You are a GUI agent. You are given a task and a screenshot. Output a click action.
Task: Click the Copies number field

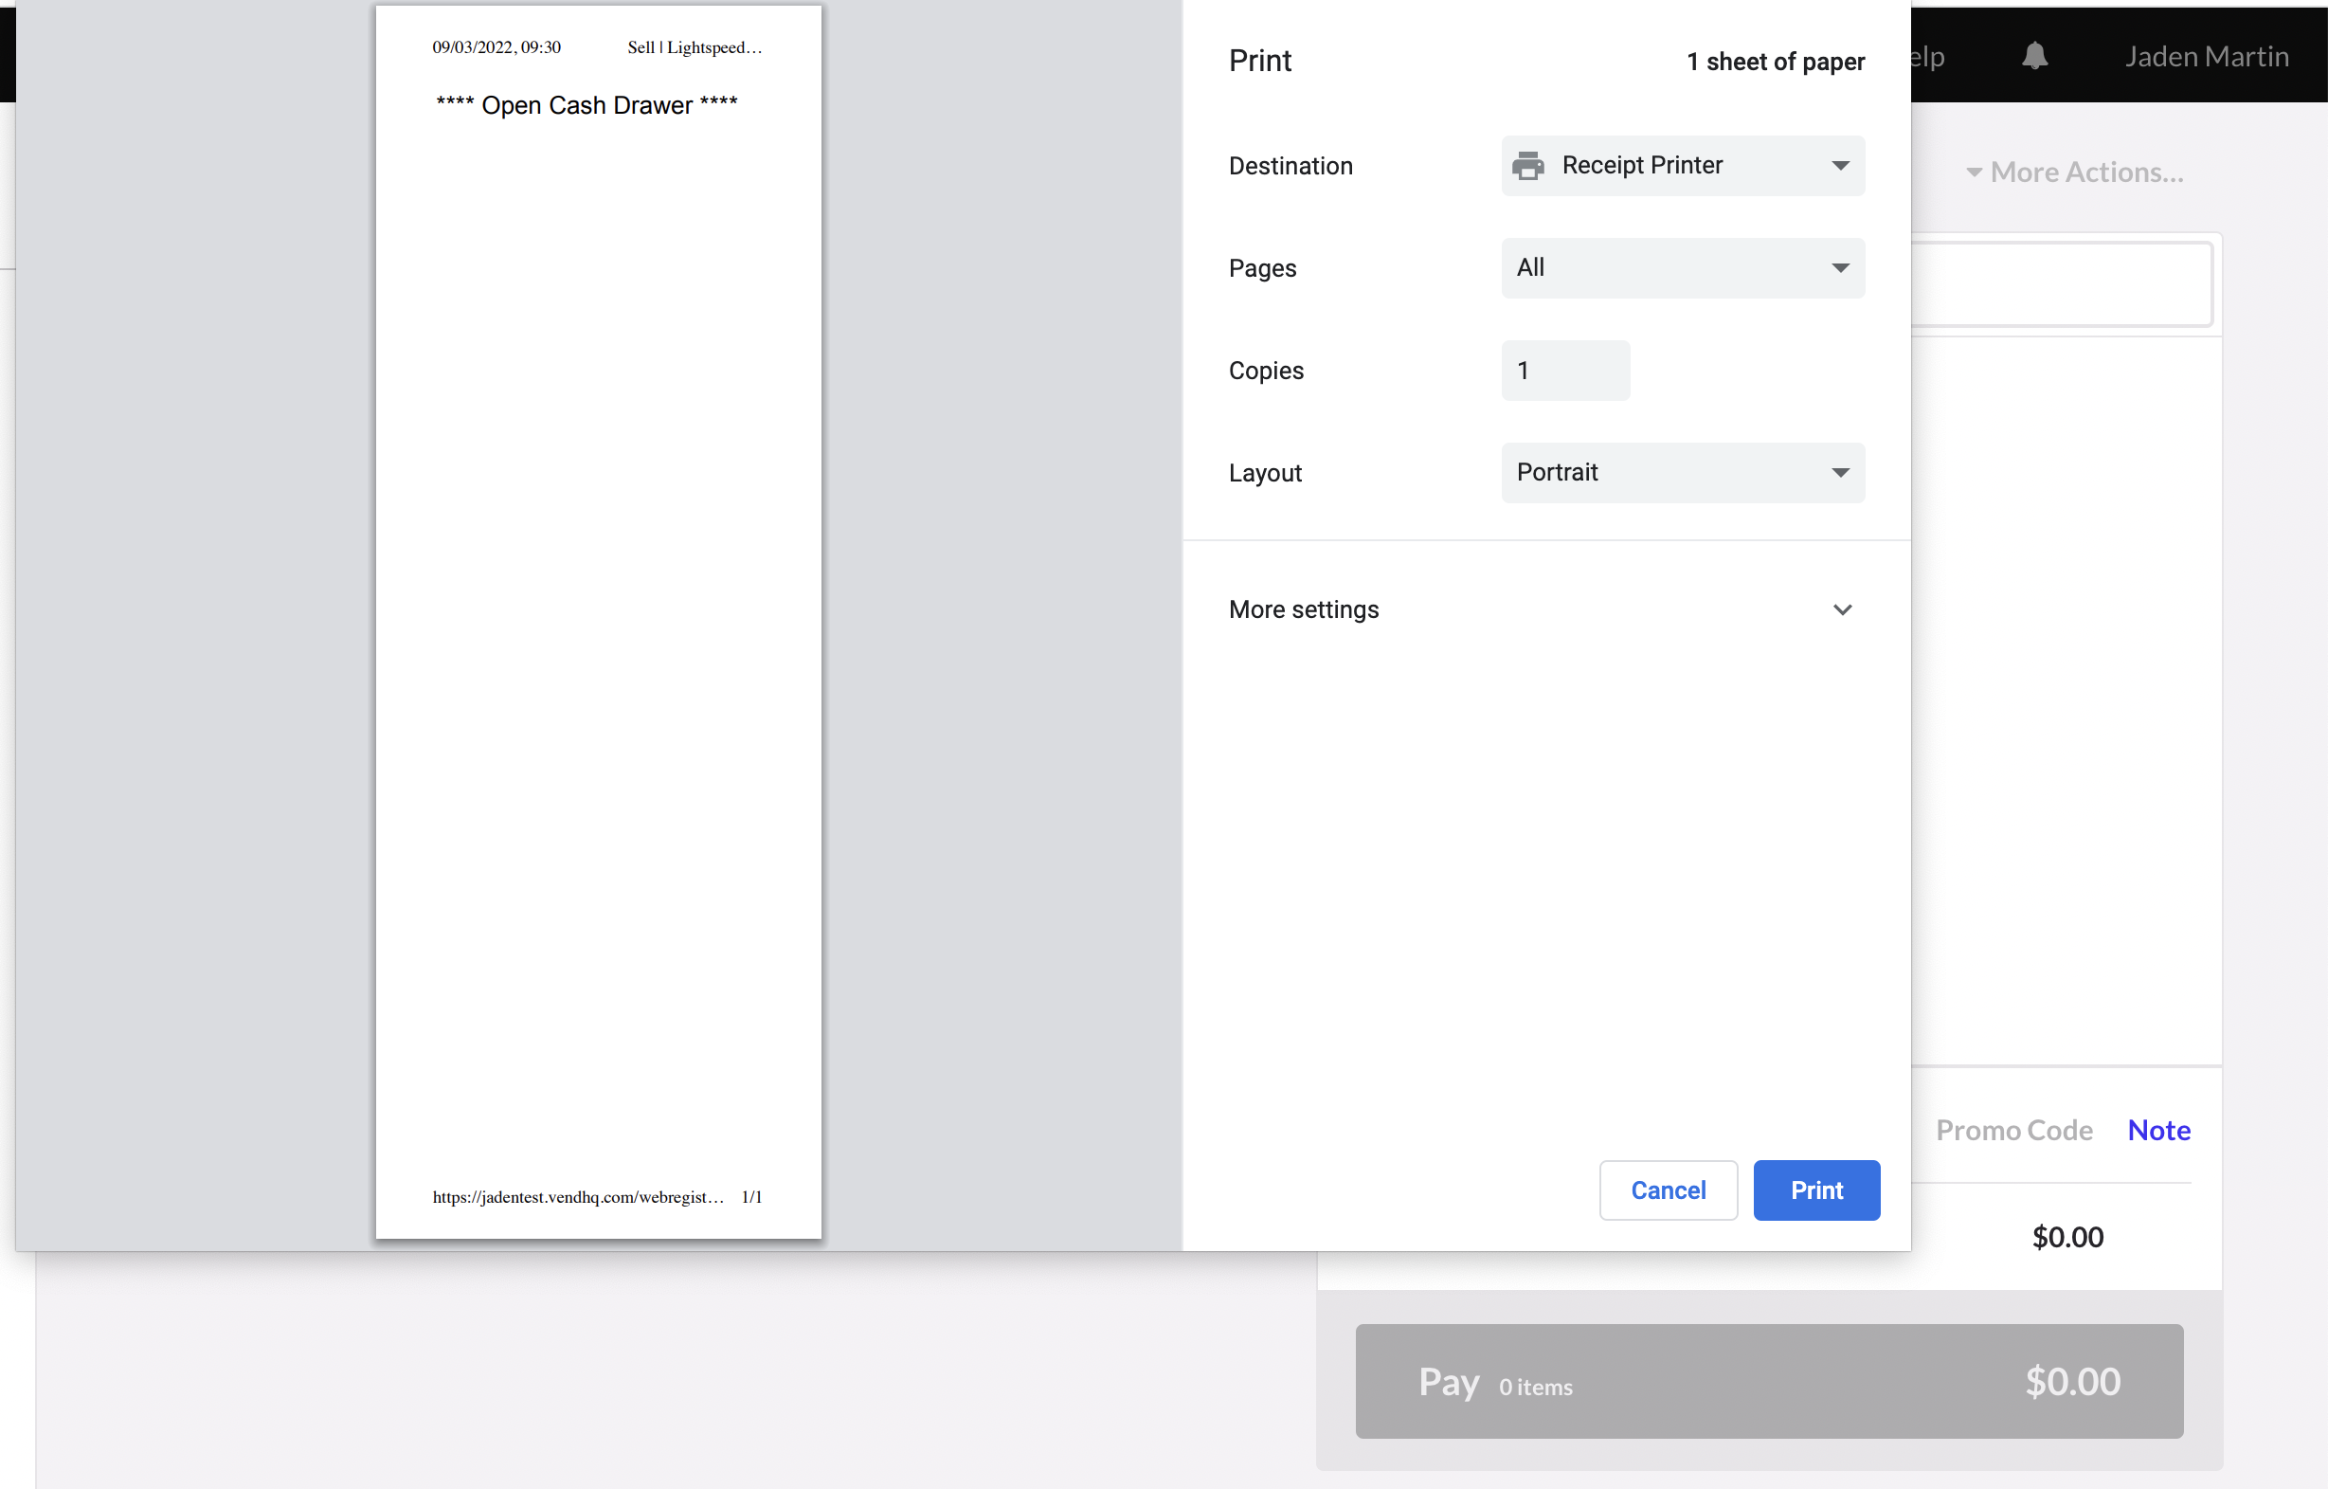point(1565,371)
